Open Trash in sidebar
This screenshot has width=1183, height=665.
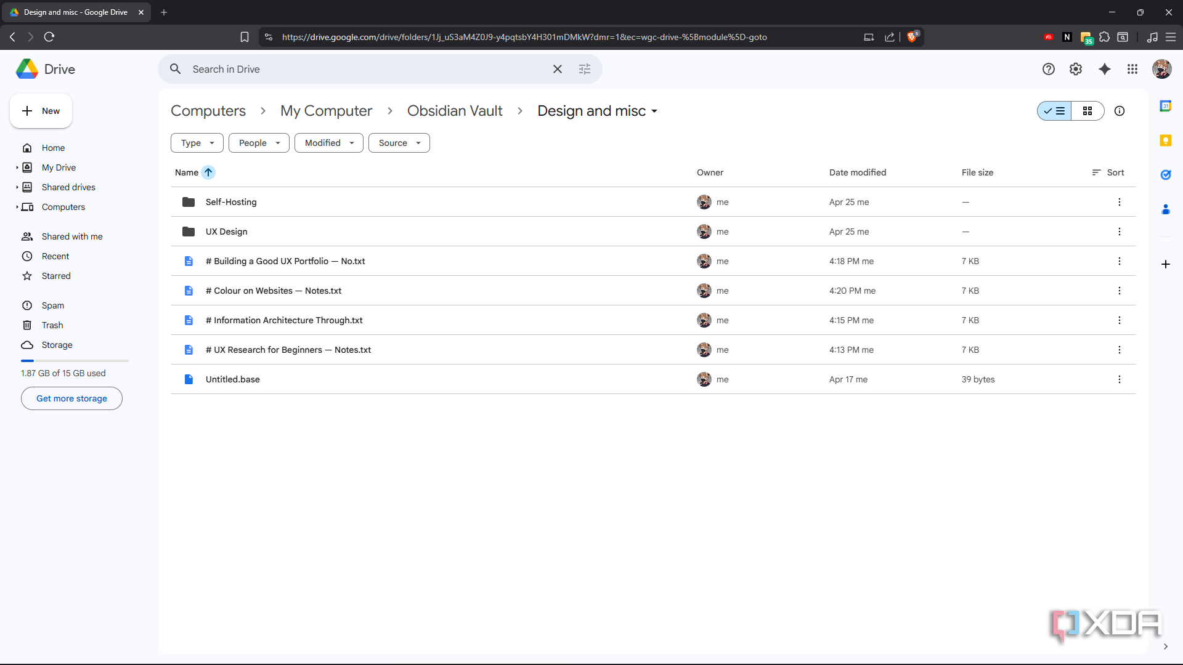pos(52,325)
